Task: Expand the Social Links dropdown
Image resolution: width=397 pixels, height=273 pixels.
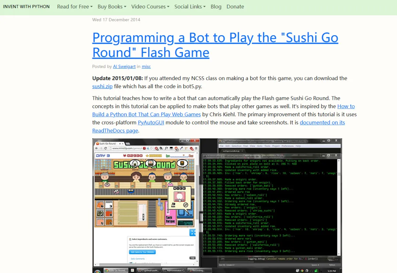Action: click(190, 7)
